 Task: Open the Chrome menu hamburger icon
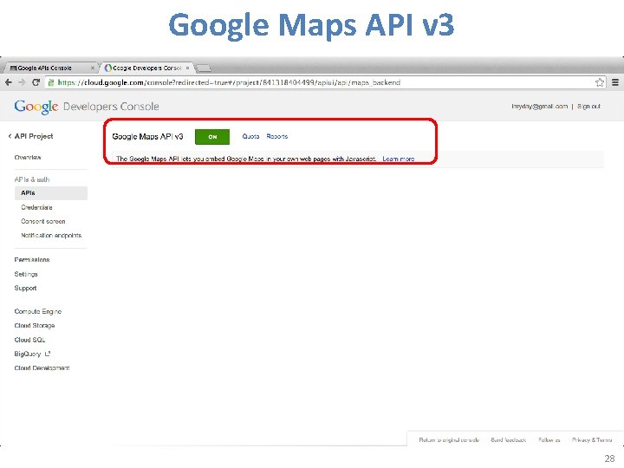[x=615, y=82]
